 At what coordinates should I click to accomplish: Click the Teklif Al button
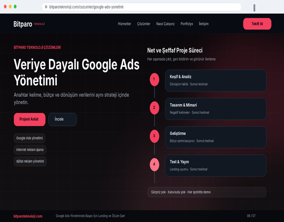(257, 24)
